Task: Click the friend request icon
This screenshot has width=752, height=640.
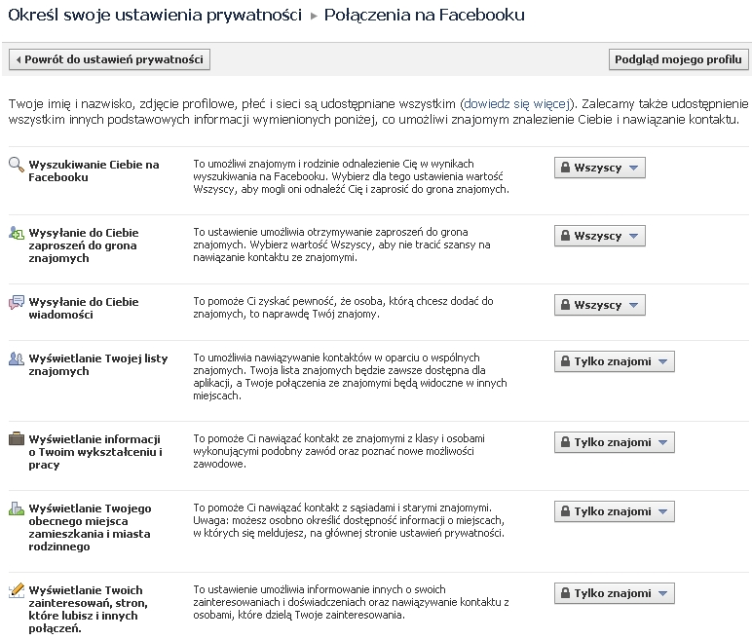Action: [x=17, y=233]
